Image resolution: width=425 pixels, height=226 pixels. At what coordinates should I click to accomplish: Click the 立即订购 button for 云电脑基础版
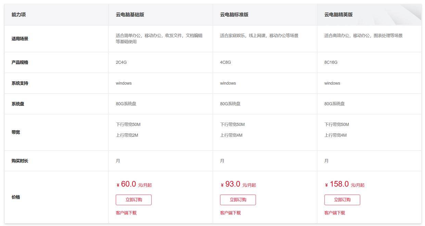tap(134, 200)
